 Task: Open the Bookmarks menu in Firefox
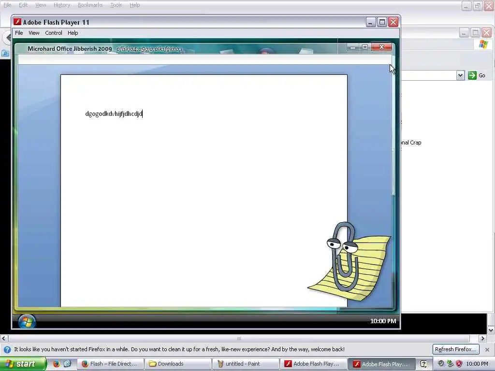[90, 5]
